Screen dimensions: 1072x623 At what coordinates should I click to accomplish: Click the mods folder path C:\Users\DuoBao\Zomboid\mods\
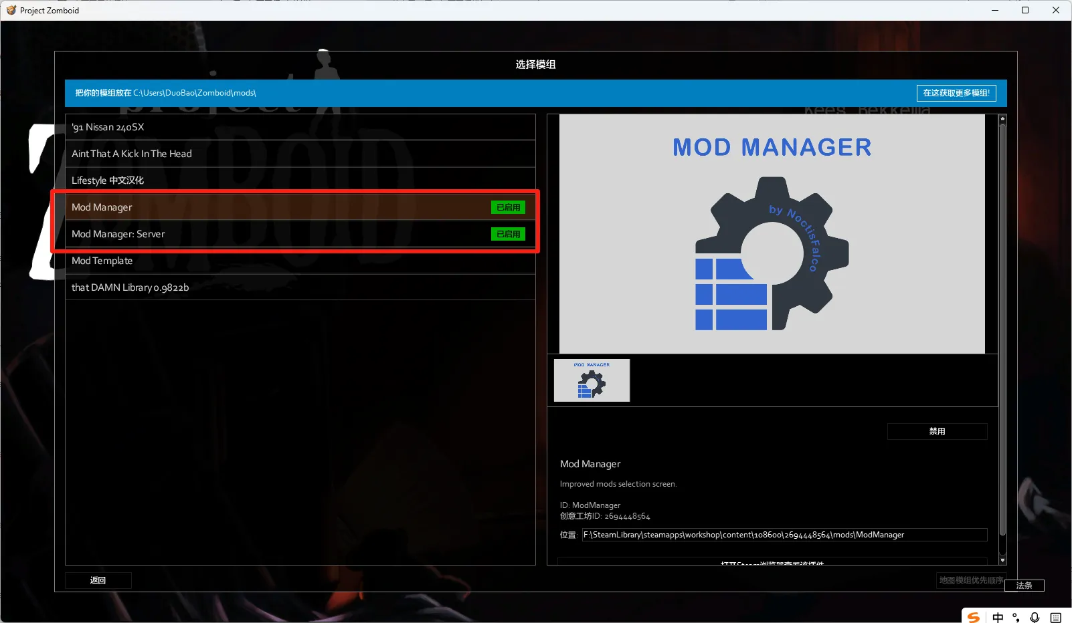tap(195, 93)
